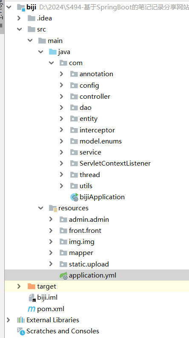Click the resources root folder icon
The image size is (189, 338).
(x=53, y=208)
